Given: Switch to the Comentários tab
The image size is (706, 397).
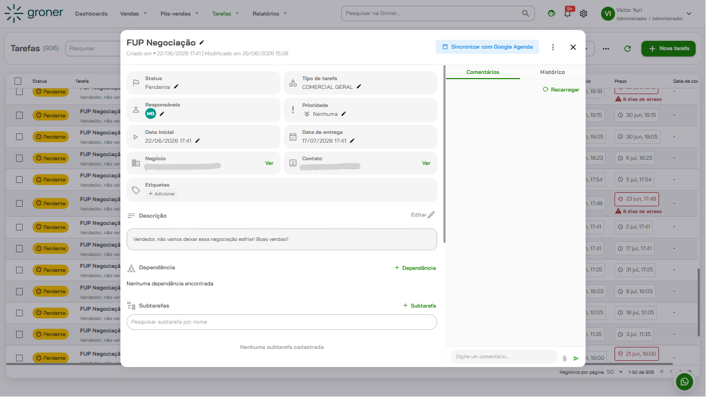Looking at the screenshot, I should click(x=483, y=72).
